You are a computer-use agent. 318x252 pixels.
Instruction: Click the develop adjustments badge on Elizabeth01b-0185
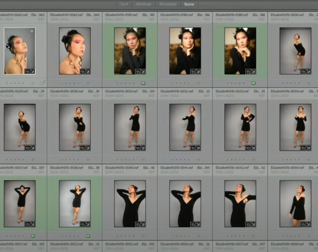point(143,72)
